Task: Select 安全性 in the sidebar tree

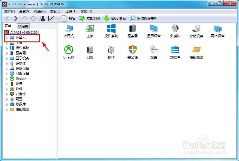Action: (x=18, y=94)
